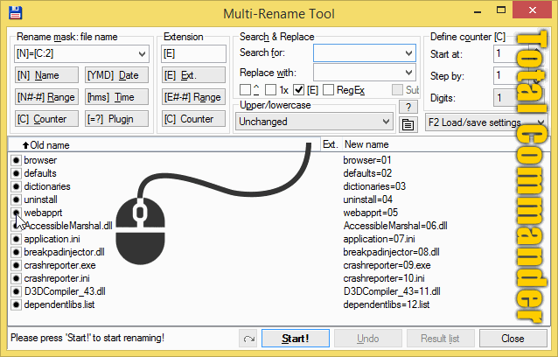
Task: Click the breakpadinjector.dll row bullet icon
Action: point(16,252)
